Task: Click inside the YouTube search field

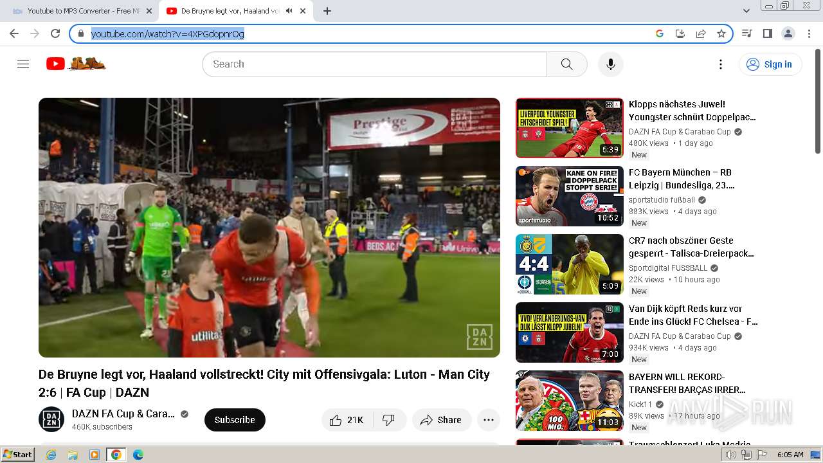Action: pos(375,64)
